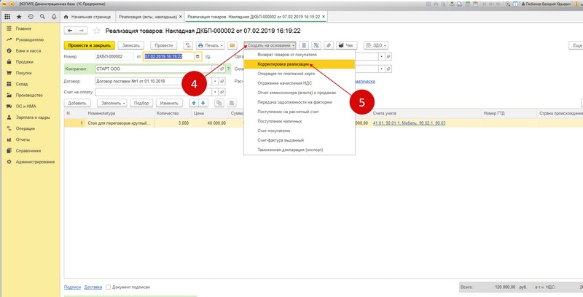Expand Печать dropdown button
583x297 pixels.
point(211,45)
